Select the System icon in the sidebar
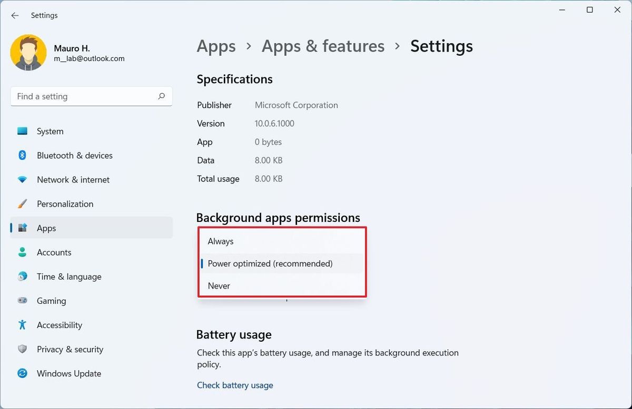The width and height of the screenshot is (632, 409). pyautogui.click(x=22, y=131)
